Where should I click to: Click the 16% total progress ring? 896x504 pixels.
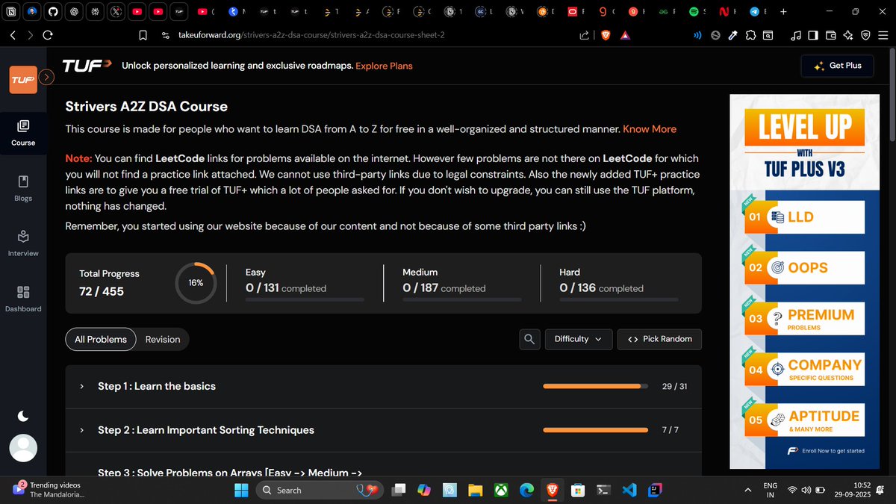196,283
